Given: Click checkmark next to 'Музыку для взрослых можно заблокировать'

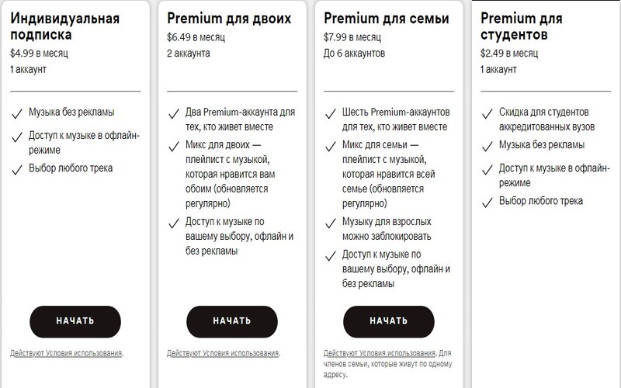Looking at the screenshot, I should pos(330,223).
